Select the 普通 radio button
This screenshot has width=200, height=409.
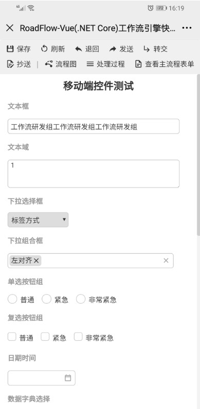[x=12, y=299]
